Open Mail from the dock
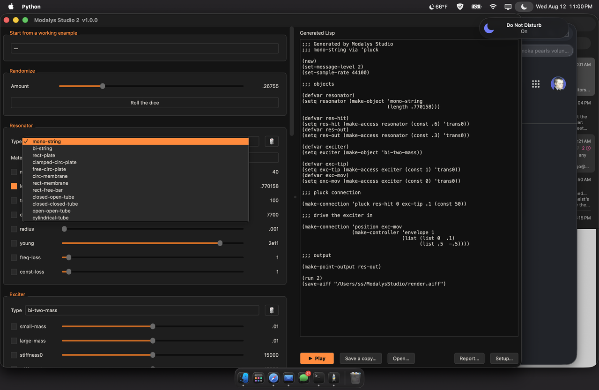This screenshot has height=390, width=599. pyautogui.click(x=288, y=377)
